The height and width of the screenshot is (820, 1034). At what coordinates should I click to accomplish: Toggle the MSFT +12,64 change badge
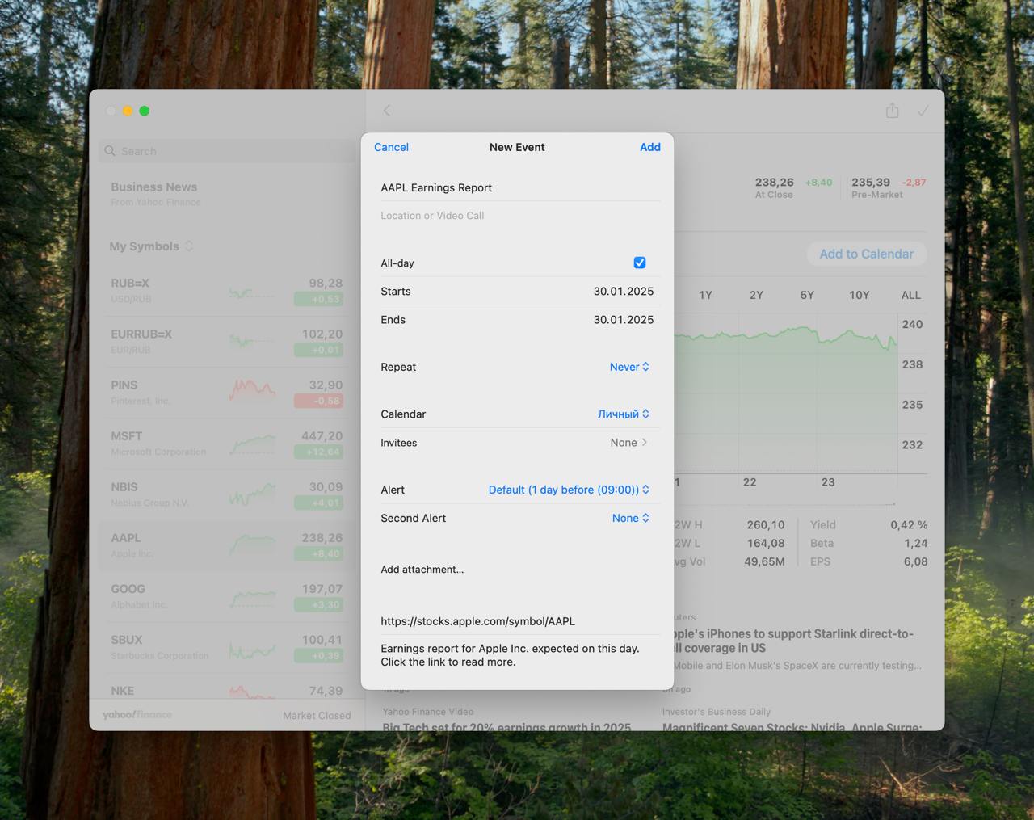click(x=318, y=452)
